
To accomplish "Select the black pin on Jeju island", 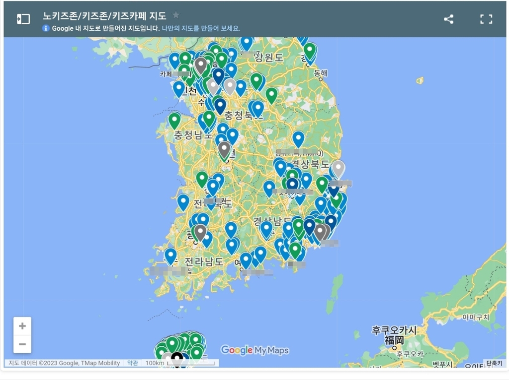I will [x=177, y=360].
